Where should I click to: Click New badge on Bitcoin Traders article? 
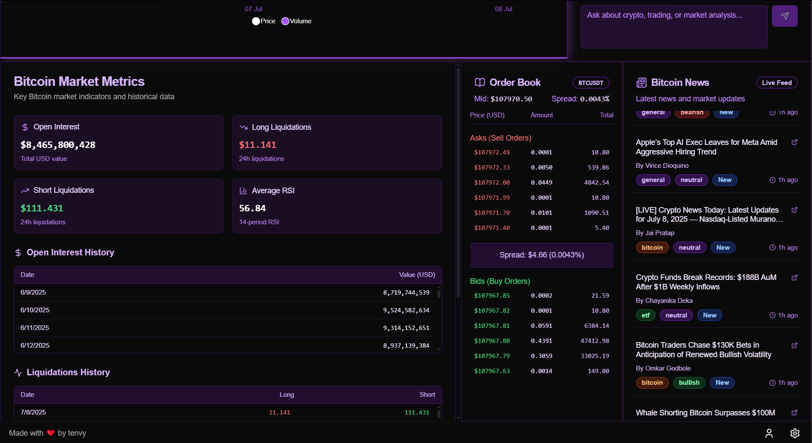coord(722,383)
